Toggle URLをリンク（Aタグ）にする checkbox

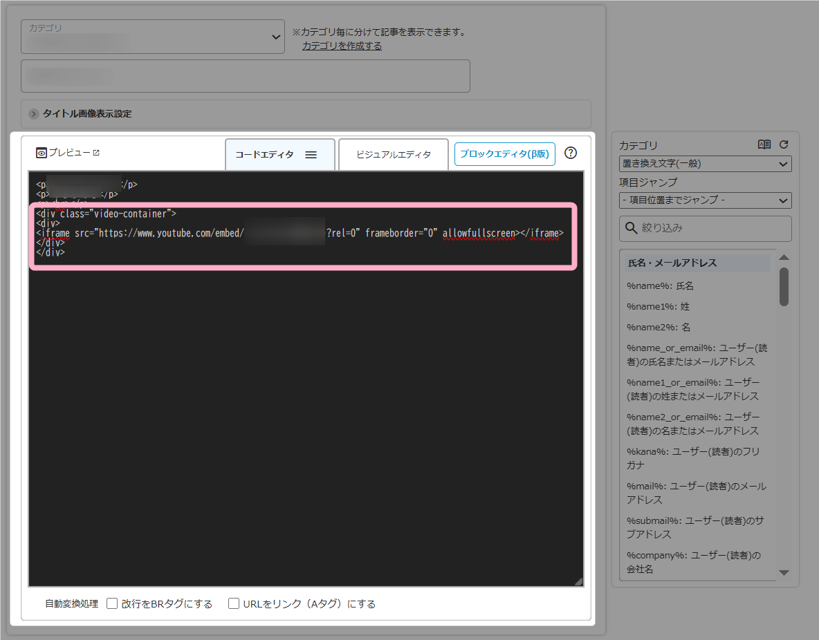pos(234,603)
